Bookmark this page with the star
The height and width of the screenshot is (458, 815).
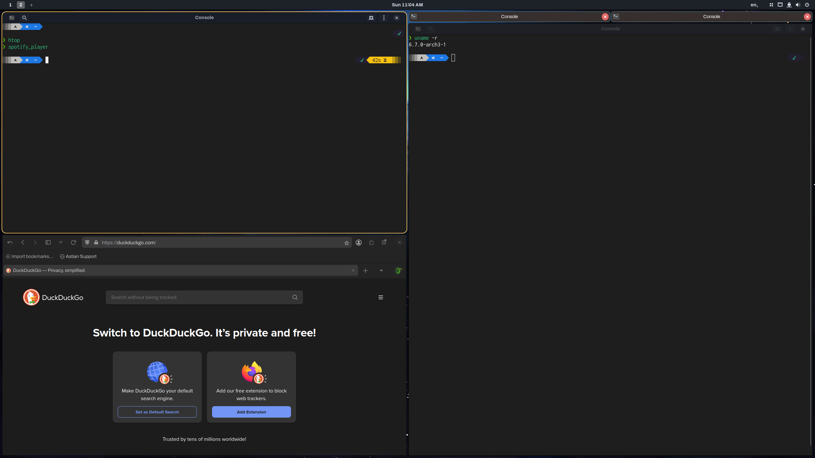(x=347, y=243)
